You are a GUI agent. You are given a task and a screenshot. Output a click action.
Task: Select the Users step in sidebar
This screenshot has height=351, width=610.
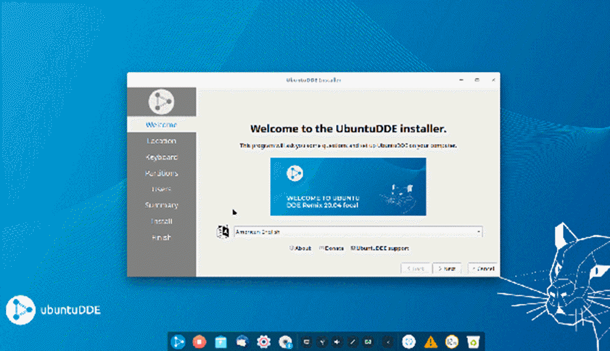(162, 189)
